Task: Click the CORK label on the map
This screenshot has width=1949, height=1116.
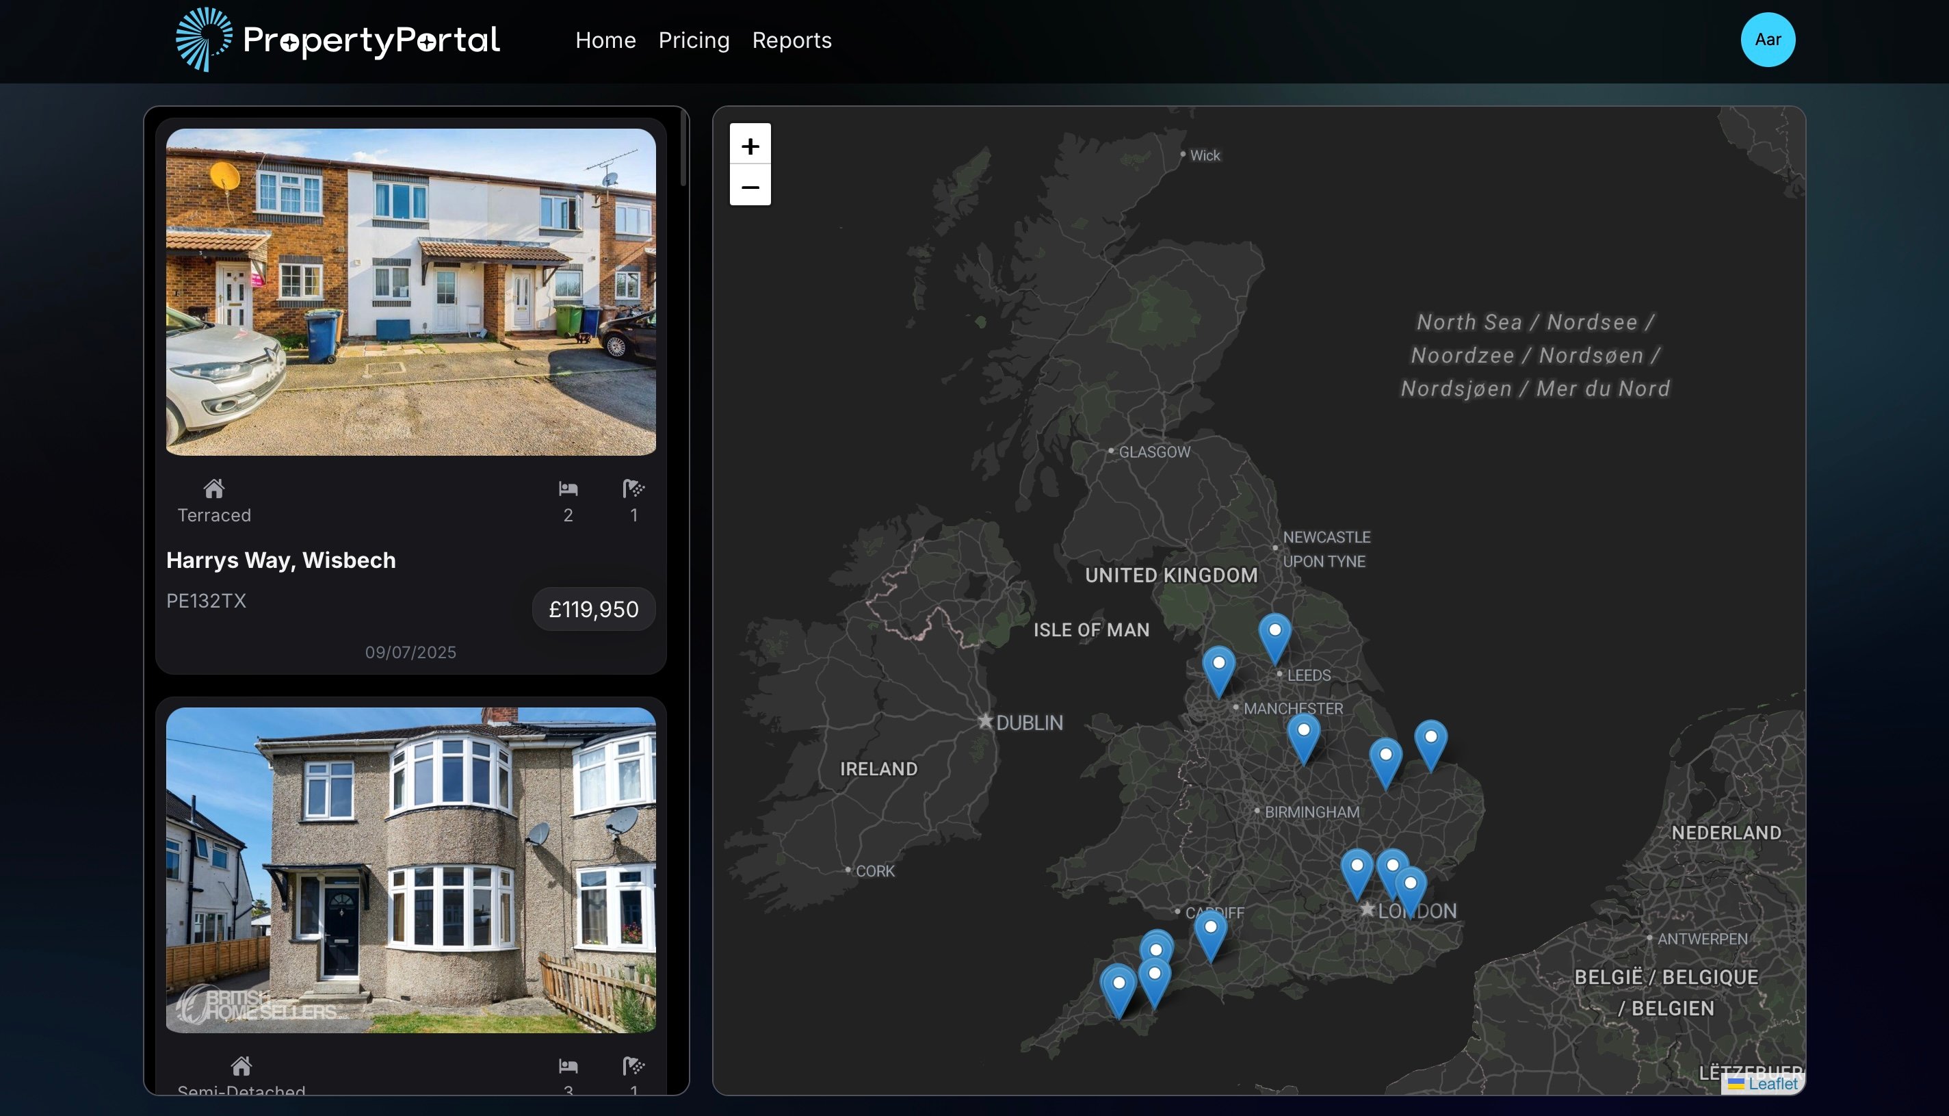Action: coord(875,871)
